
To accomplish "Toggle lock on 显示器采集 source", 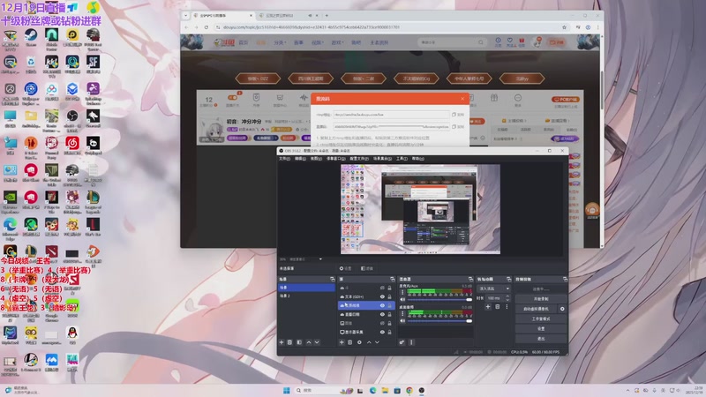I will click(x=389, y=333).
